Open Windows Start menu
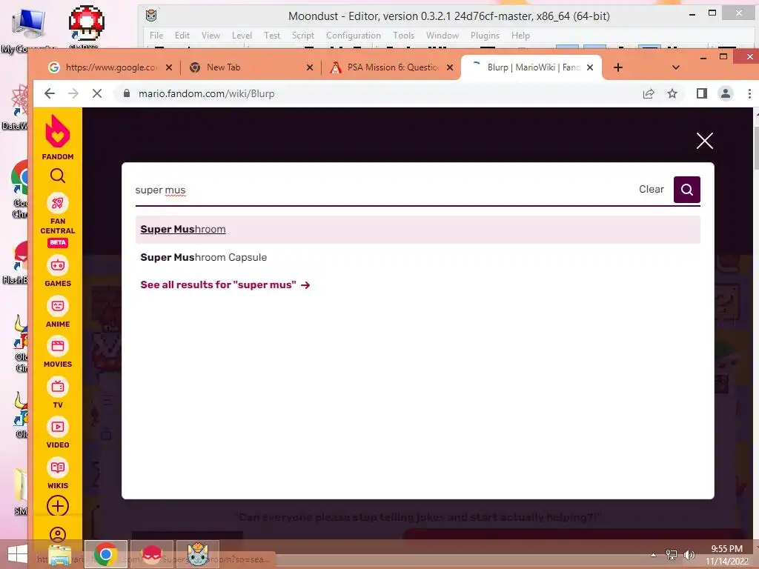759x569 pixels. pyautogui.click(x=18, y=554)
